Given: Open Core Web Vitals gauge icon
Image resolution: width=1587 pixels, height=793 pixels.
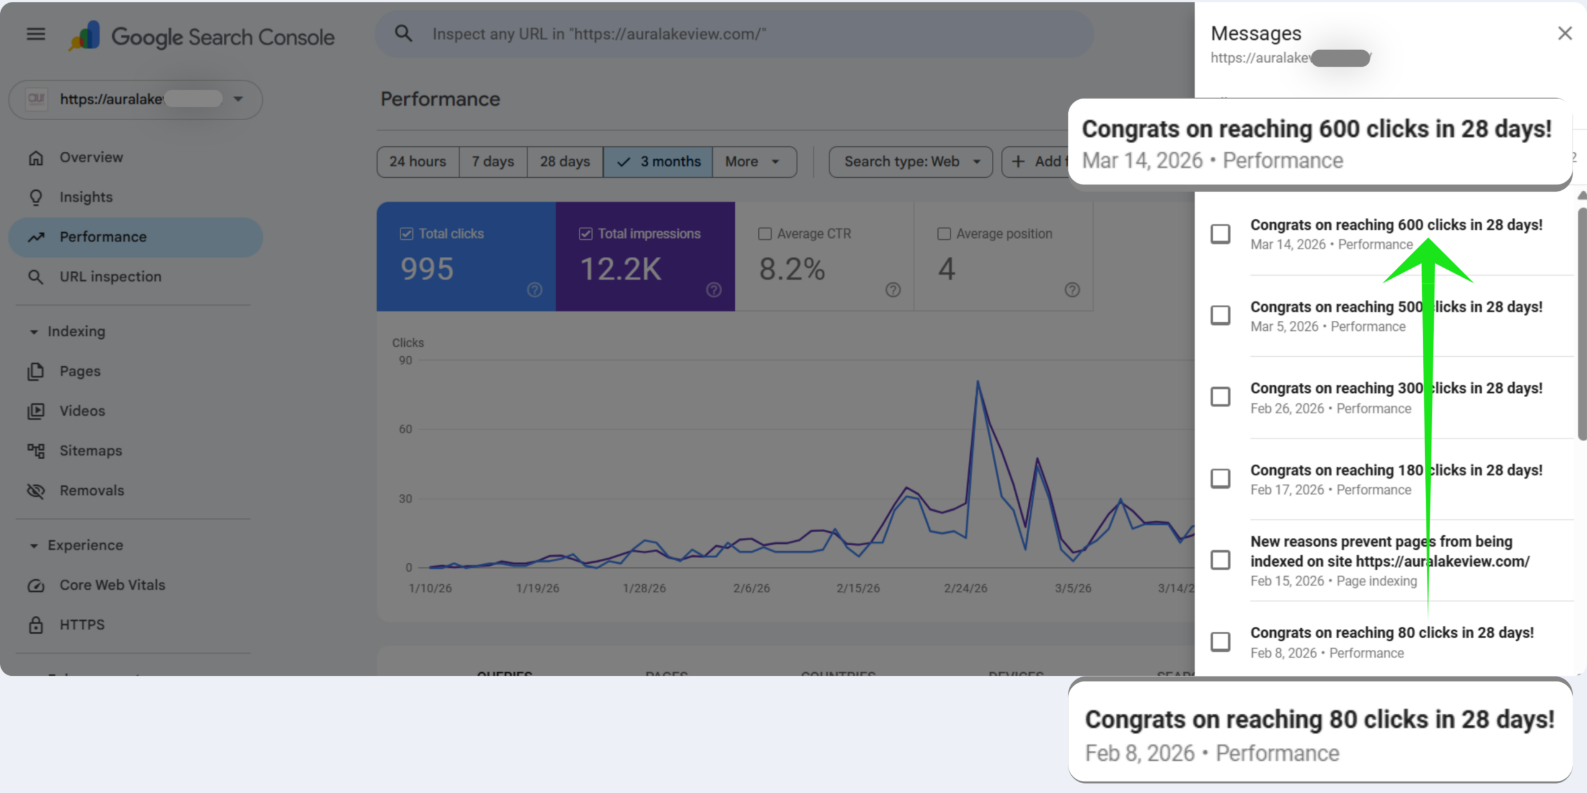Looking at the screenshot, I should coord(36,585).
